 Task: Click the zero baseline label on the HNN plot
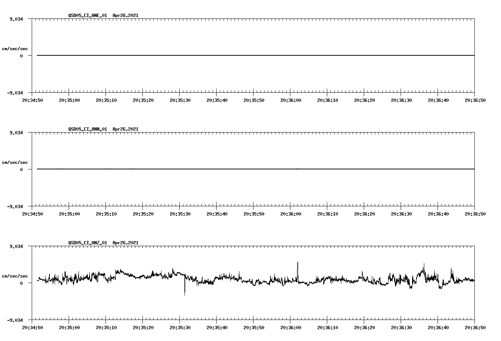tap(21, 170)
